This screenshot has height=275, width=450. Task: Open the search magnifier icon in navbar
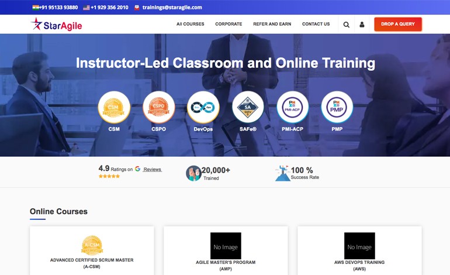347,25
